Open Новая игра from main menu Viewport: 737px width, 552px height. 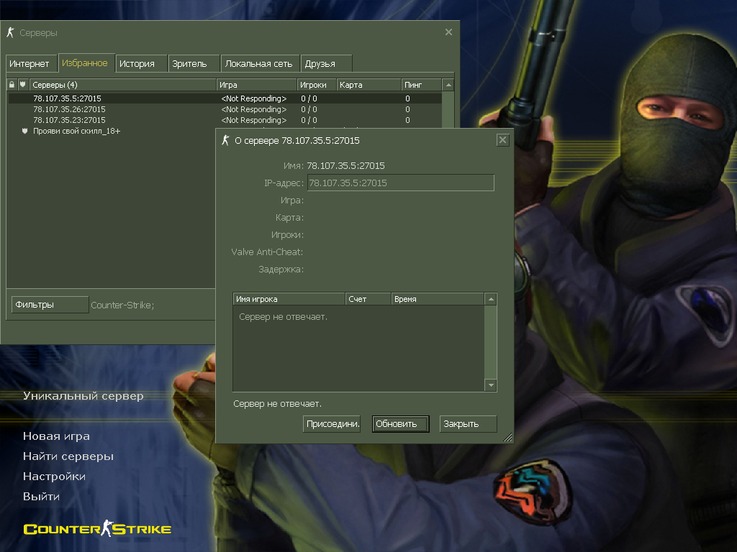point(56,436)
